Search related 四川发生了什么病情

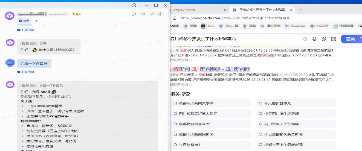coord(296,124)
